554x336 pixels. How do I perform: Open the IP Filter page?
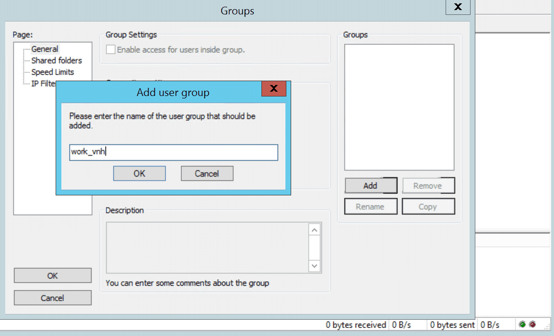(42, 84)
